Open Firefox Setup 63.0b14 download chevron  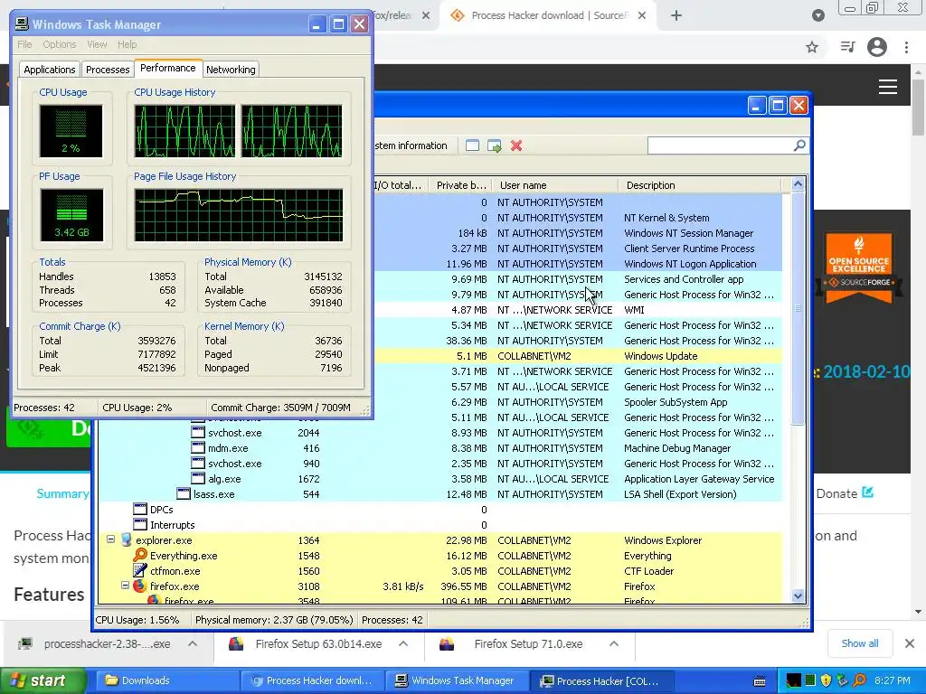[x=403, y=643]
